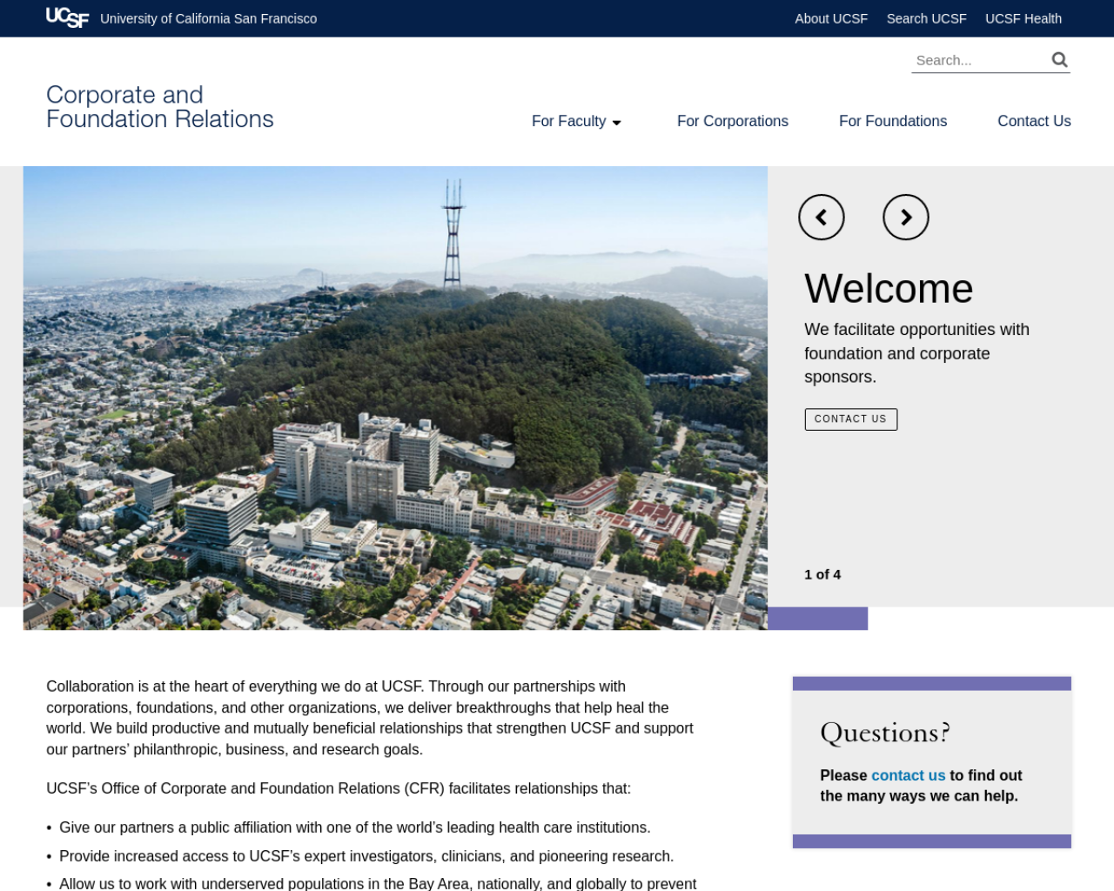Click the CONTACT US button in the Welcome slide

pos(850,419)
